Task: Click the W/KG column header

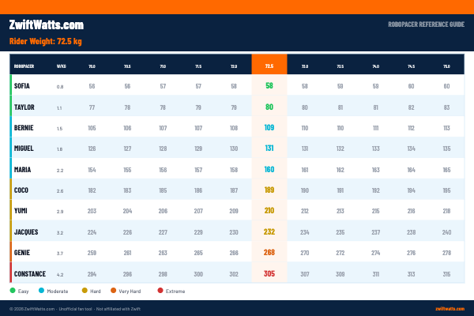Action: tap(62, 66)
